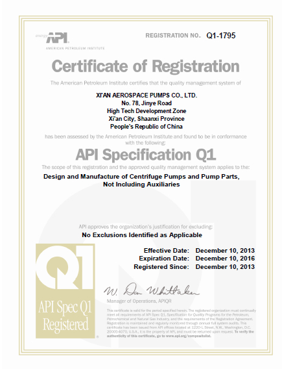The height and width of the screenshot is (369, 282).
Task: Open the www.api.org/compositelist verification link
Action: point(188,336)
